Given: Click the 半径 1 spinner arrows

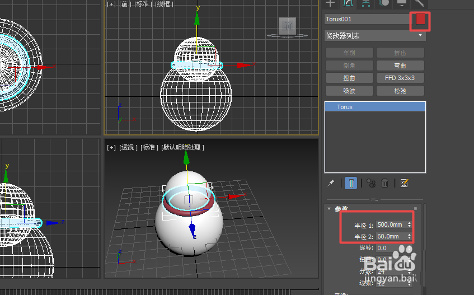Looking at the screenshot, I should 409,224.
